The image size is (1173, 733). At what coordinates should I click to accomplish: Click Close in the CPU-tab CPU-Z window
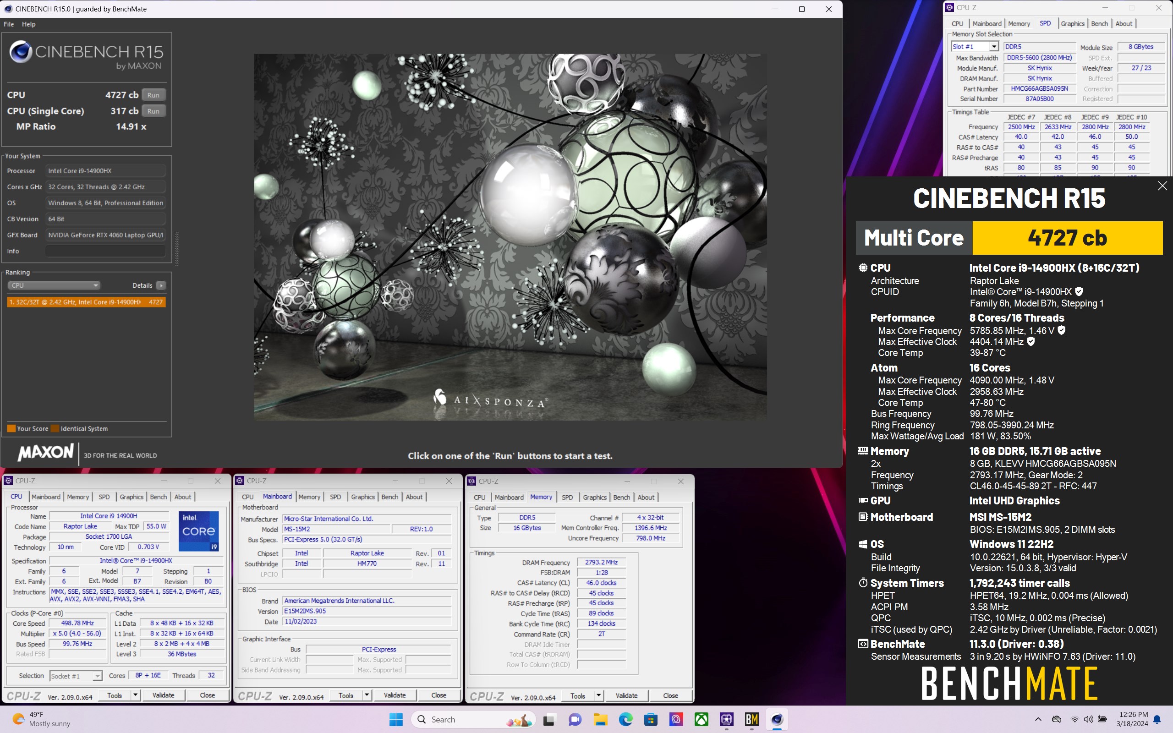click(208, 695)
